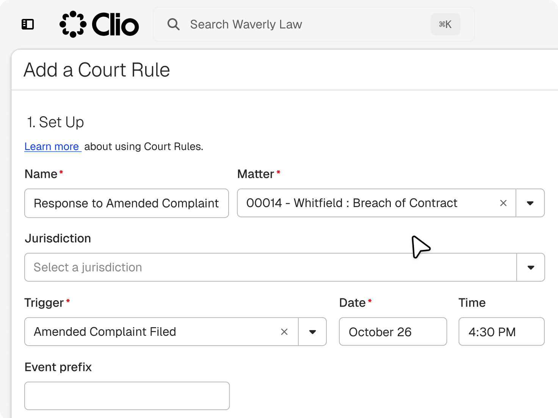Focus the Search Waverly Law field
Screen dimensions: 558x418
point(314,24)
